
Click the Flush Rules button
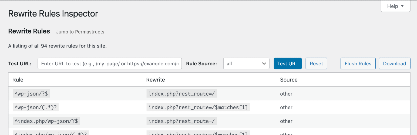[x=358, y=64]
